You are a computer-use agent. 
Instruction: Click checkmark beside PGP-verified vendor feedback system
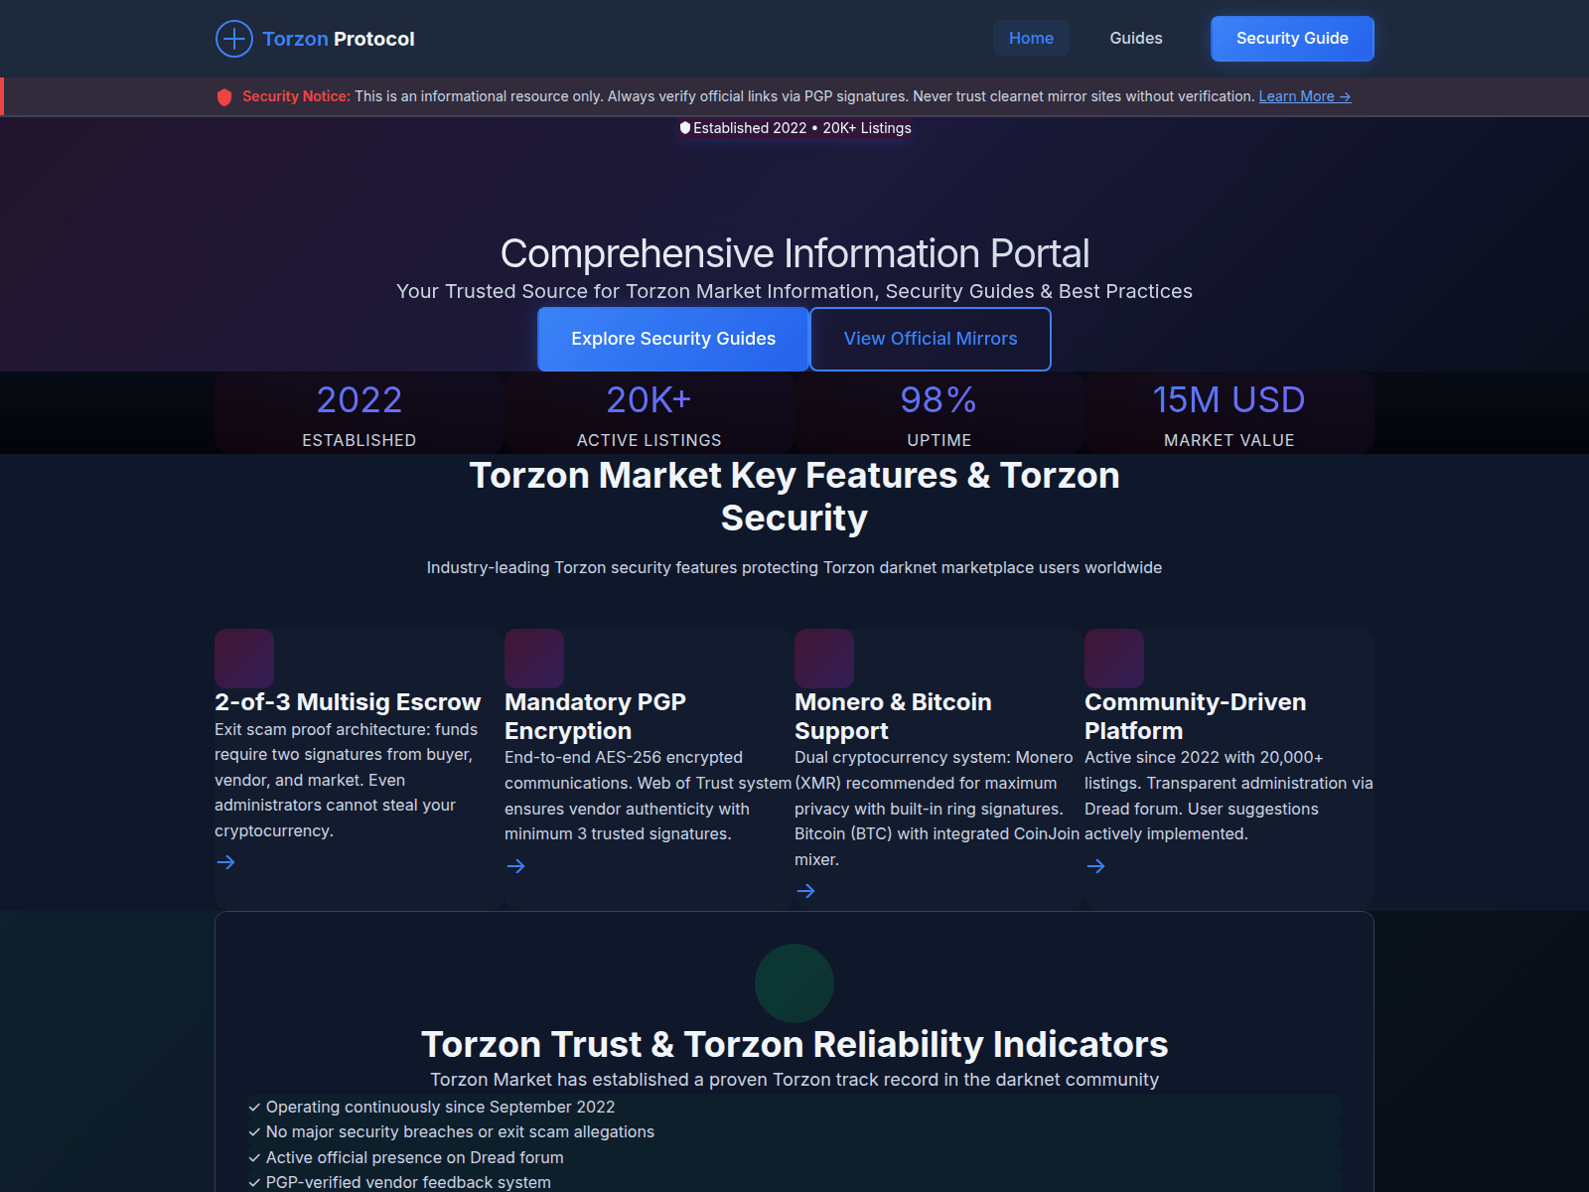(254, 1182)
